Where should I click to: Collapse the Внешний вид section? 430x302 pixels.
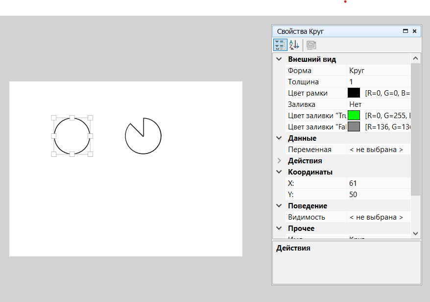(x=279, y=59)
